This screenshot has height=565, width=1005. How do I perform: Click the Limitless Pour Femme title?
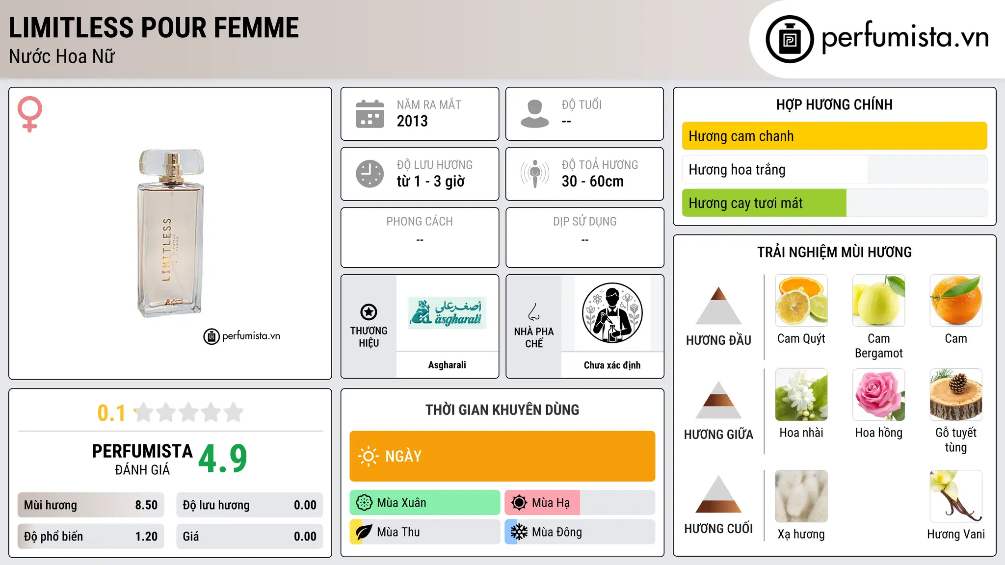pos(154,27)
